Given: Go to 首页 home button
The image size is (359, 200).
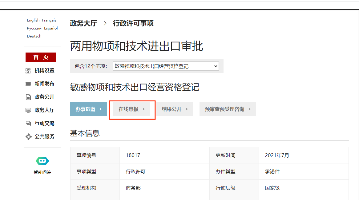Looking at the screenshot, I should point(41,57).
